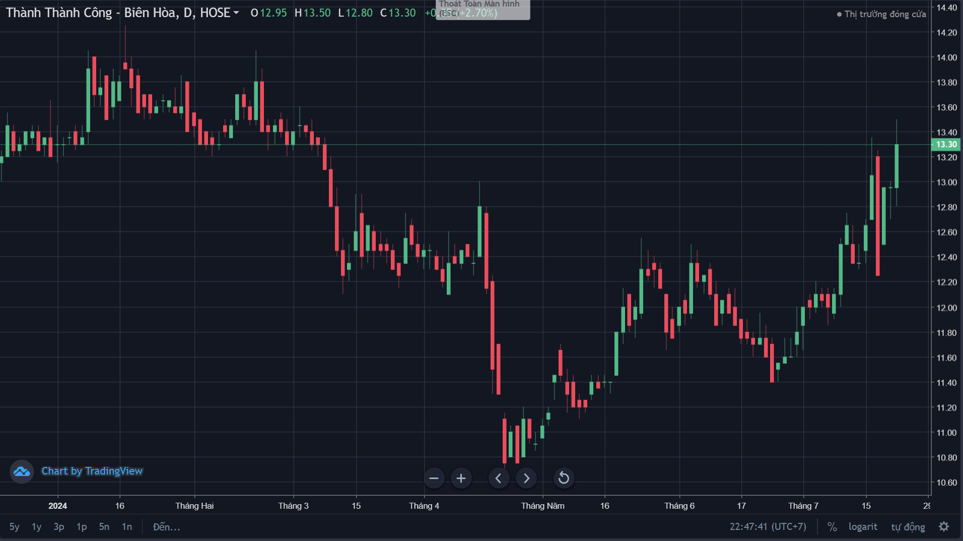Open the Đến... go-to date picker

point(166,527)
